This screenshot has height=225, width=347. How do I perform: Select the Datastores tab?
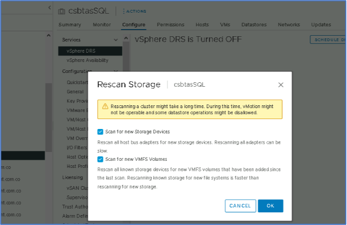tap(254, 25)
